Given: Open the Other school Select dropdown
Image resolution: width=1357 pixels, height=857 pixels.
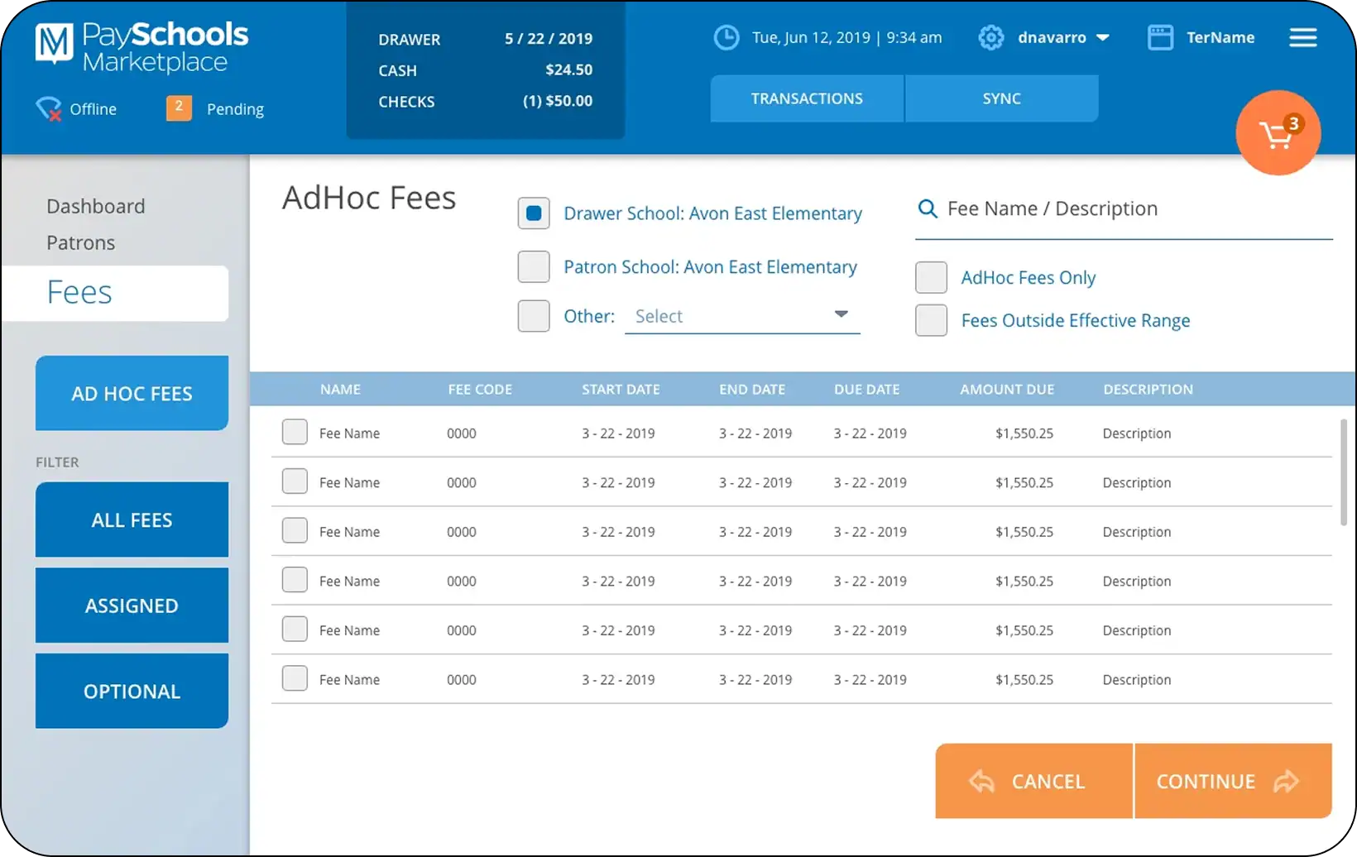Looking at the screenshot, I should coord(742,316).
